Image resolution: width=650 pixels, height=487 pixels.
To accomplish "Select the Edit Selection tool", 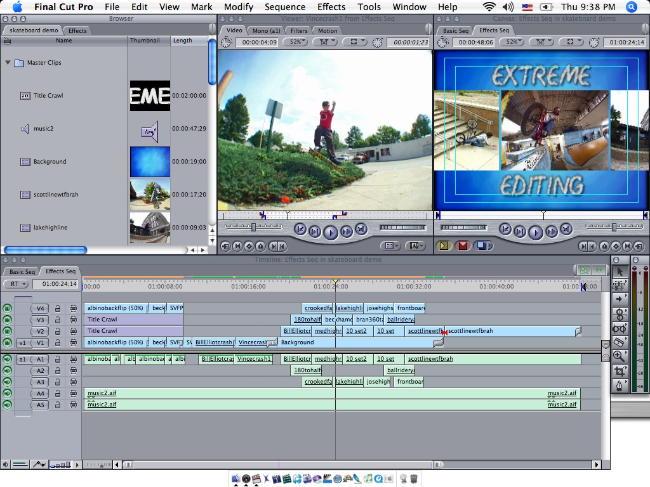I will pos(620,285).
